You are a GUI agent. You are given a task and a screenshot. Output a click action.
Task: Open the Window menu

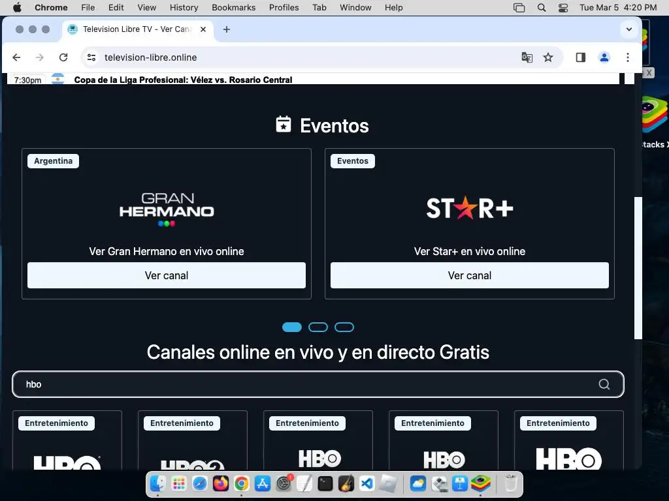pos(355,8)
